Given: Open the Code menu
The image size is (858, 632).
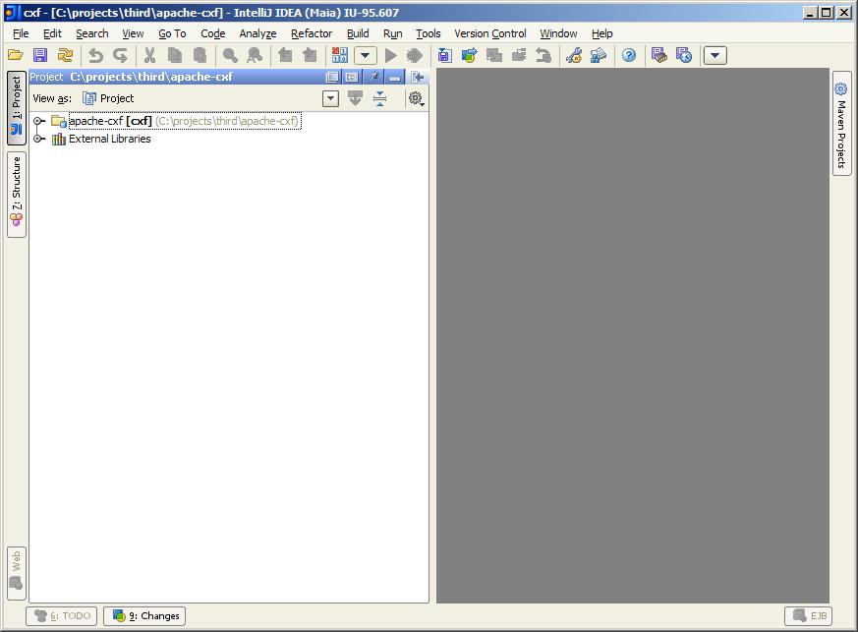Looking at the screenshot, I should (x=213, y=33).
